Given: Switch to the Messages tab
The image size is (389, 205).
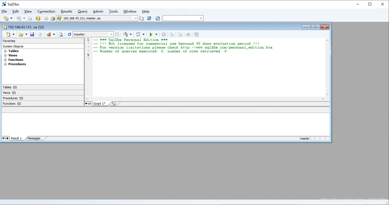Looking at the screenshot, I should point(34,138).
